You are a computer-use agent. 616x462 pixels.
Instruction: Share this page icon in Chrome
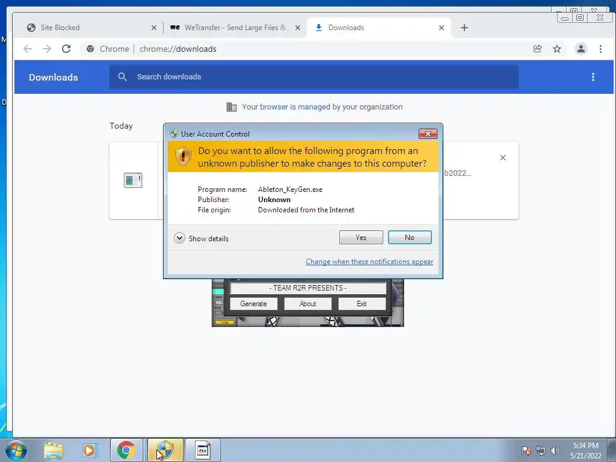537,49
